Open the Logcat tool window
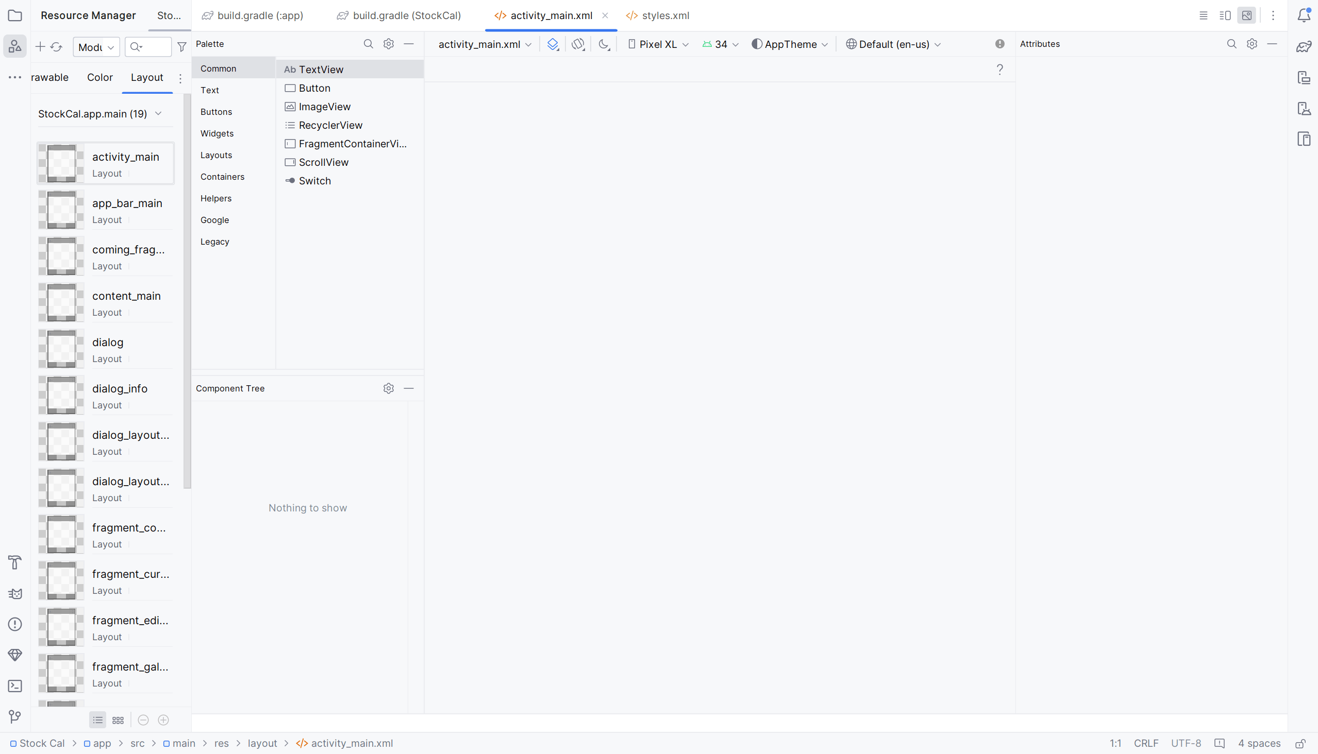 (15, 593)
